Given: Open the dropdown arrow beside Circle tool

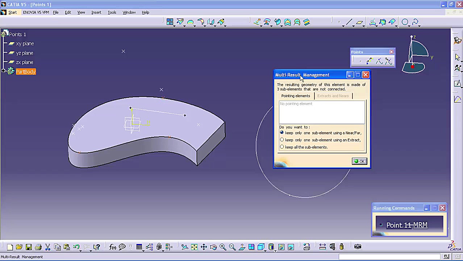Looking at the screenshot, I should (409, 26).
